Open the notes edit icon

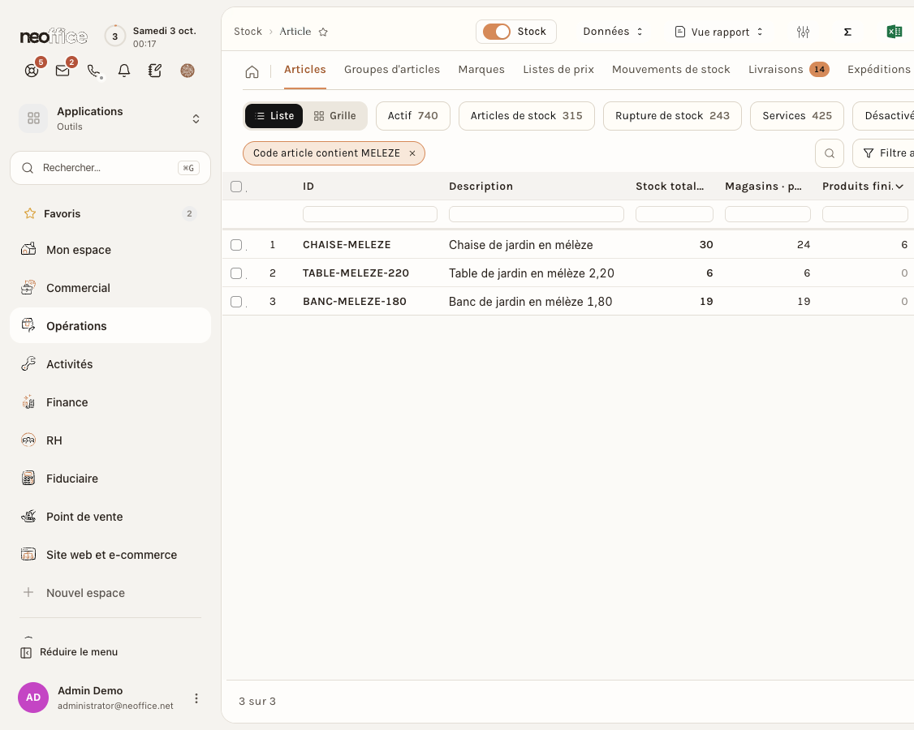[155, 71]
